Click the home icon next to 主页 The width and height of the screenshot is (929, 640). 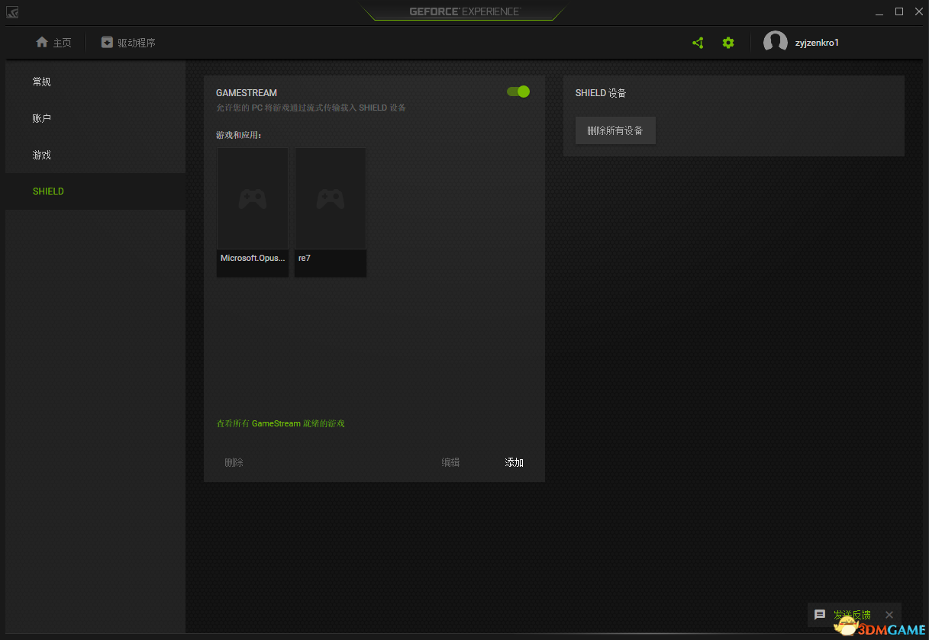tap(42, 42)
